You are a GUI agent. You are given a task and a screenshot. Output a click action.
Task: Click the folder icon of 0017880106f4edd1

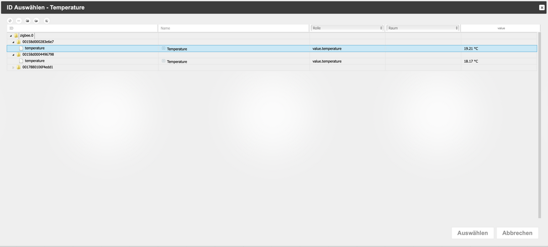point(19,67)
